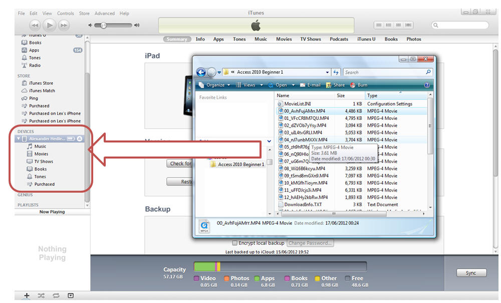Viewport: 501px width, 303px height.
Task: Click Burn in the Explorer toolbar
Action: 359,85
